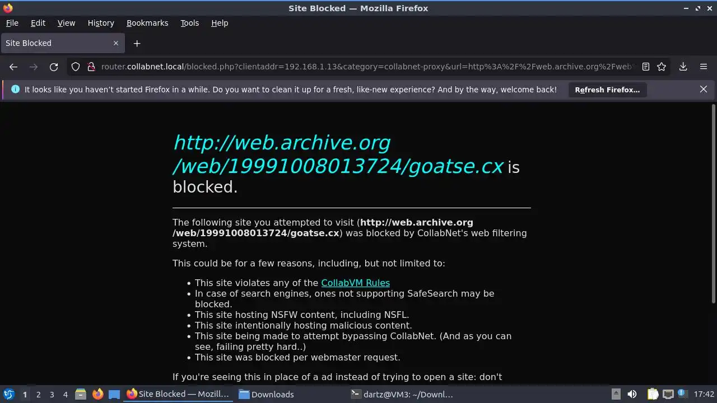Open the clipboard manager tray icon
The height and width of the screenshot is (403, 717).
(x=653, y=394)
